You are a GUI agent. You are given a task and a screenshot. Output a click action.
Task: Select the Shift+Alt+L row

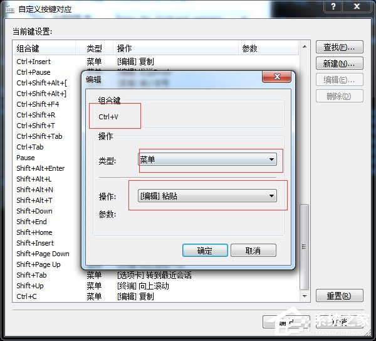(34, 179)
